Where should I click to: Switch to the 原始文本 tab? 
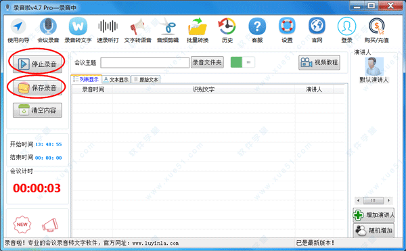[x=146, y=79]
